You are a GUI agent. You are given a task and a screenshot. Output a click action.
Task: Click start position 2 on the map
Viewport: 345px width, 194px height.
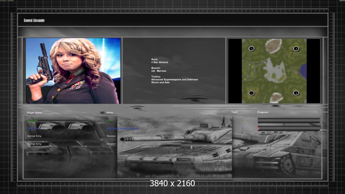(296, 93)
